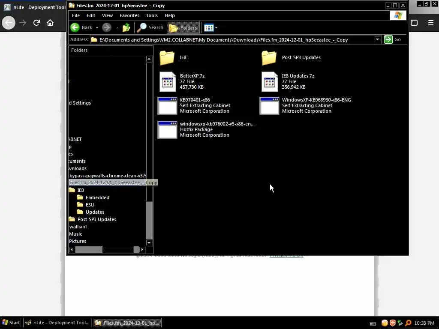Open the File menu
This screenshot has width=439, height=329.
(x=75, y=15)
